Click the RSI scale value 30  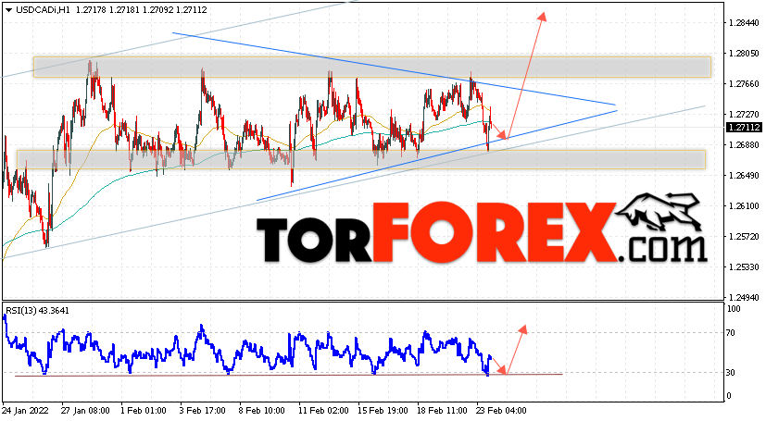732,373
